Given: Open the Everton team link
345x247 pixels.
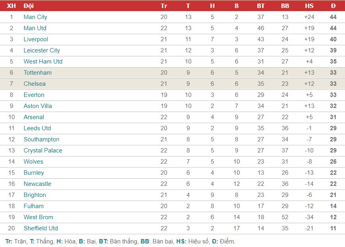Looking at the screenshot, I should pyautogui.click(x=34, y=95).
